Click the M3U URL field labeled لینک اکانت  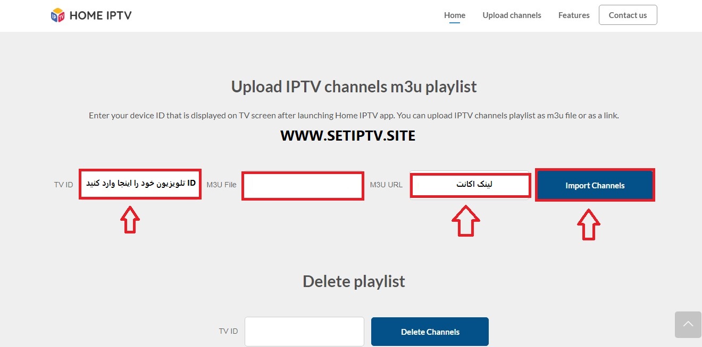(470, 185)
